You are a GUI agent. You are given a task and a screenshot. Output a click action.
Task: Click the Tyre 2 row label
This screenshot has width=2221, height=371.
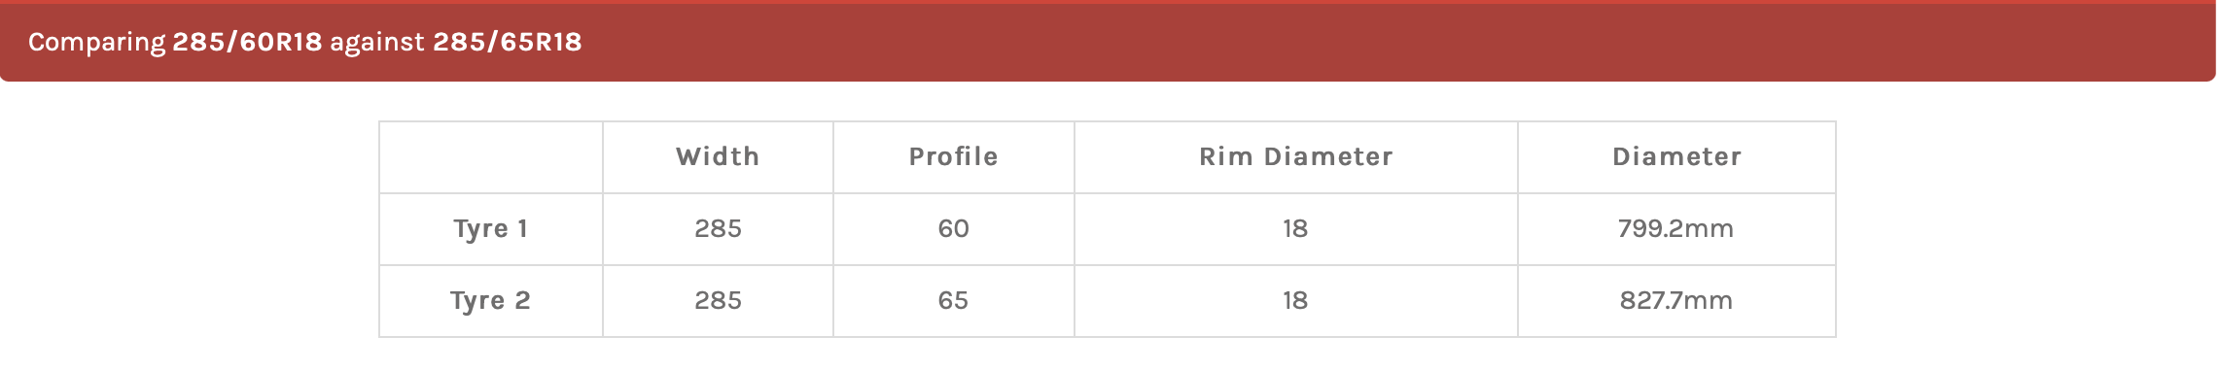[490, 301]
